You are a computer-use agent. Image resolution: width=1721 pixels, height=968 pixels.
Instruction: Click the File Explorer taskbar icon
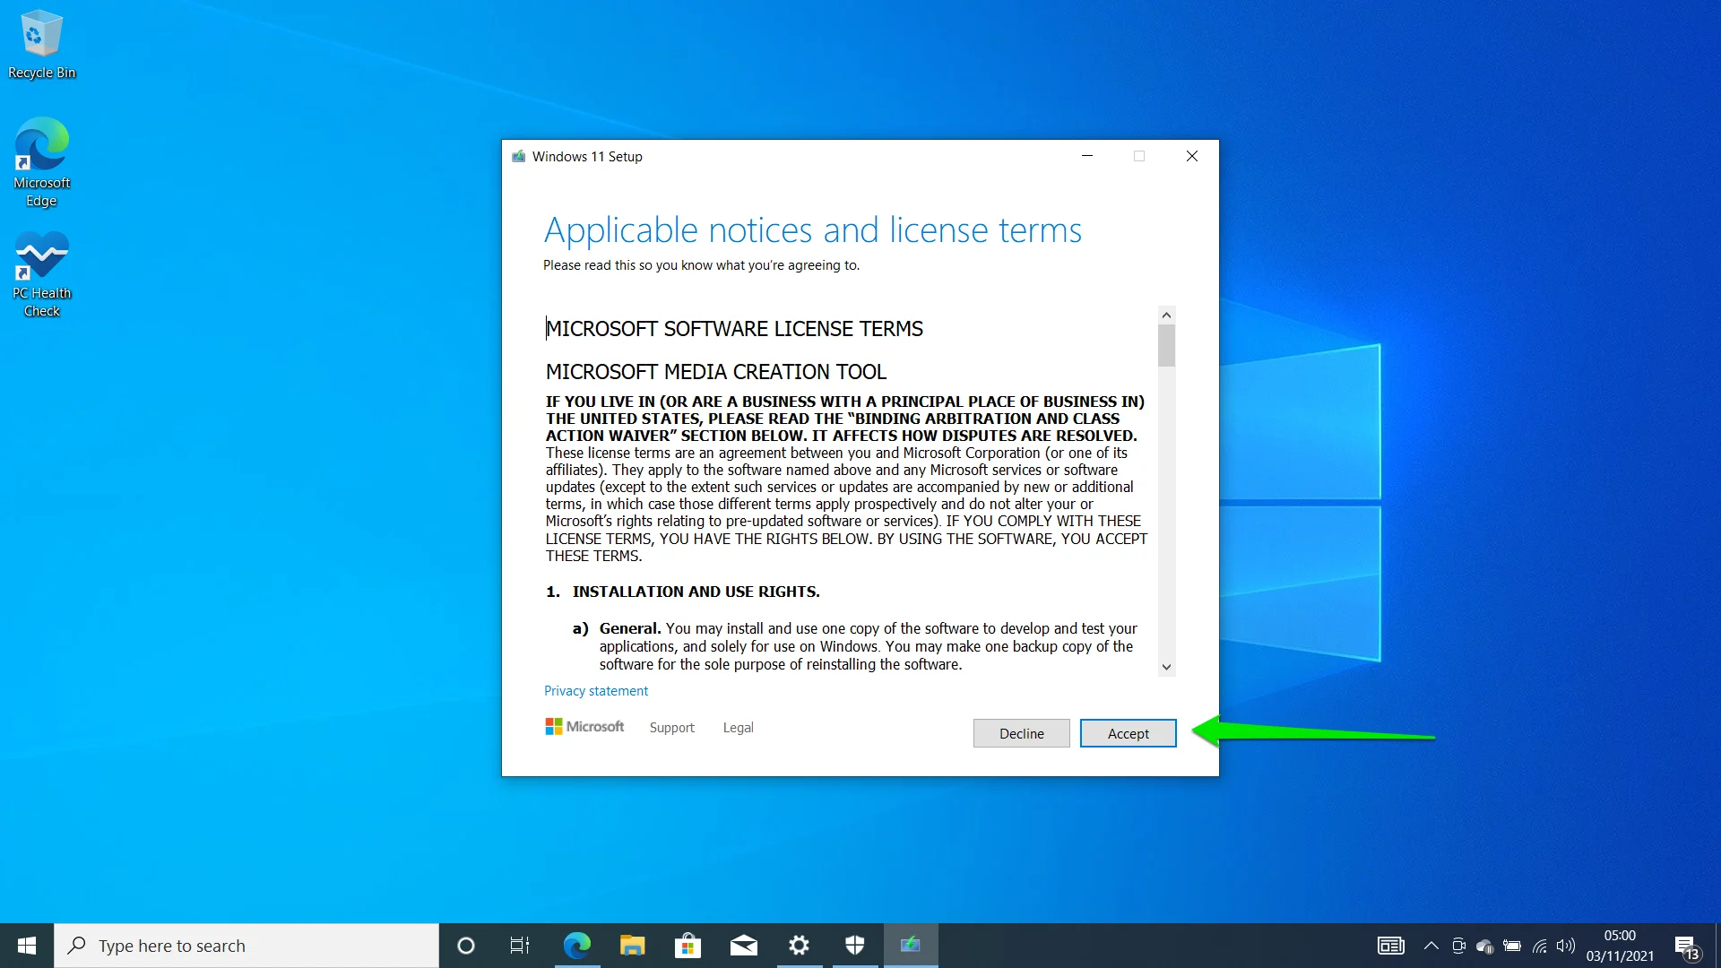pos(632,945)
